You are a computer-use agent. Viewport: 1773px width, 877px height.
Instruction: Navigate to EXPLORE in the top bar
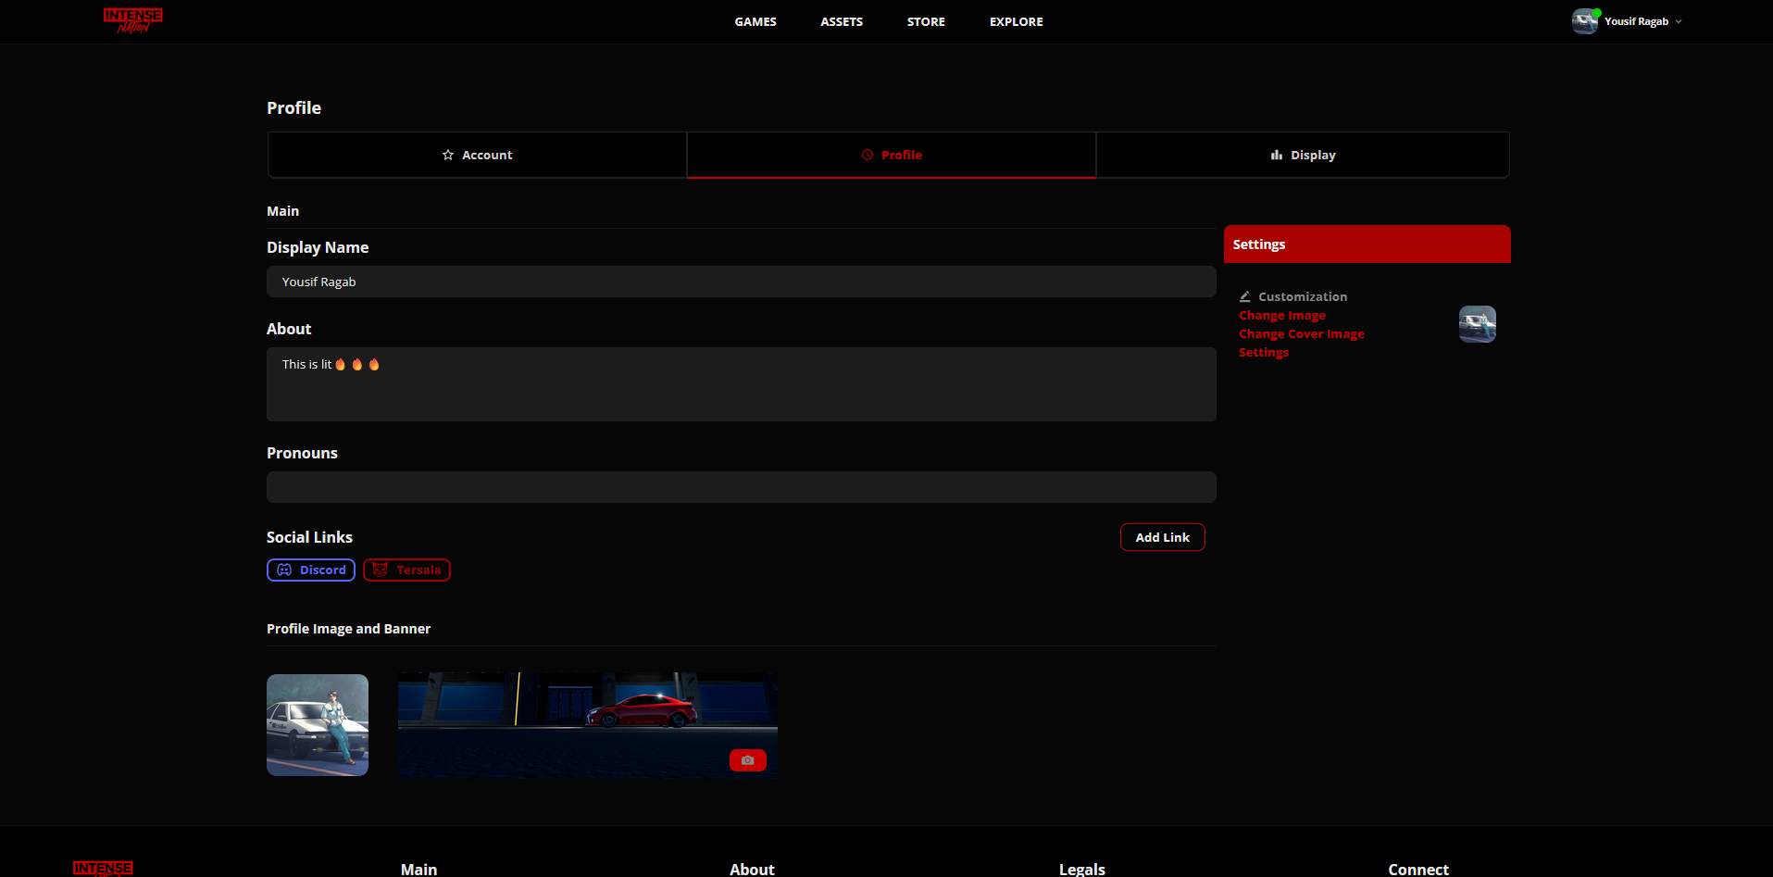click(x=1016, y=21)
